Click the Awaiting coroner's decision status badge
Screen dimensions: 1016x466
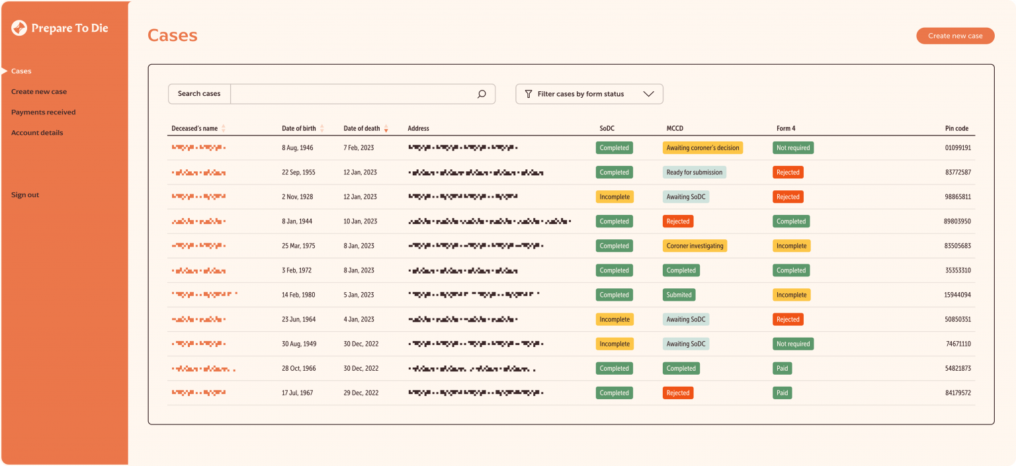coord(702,148)
